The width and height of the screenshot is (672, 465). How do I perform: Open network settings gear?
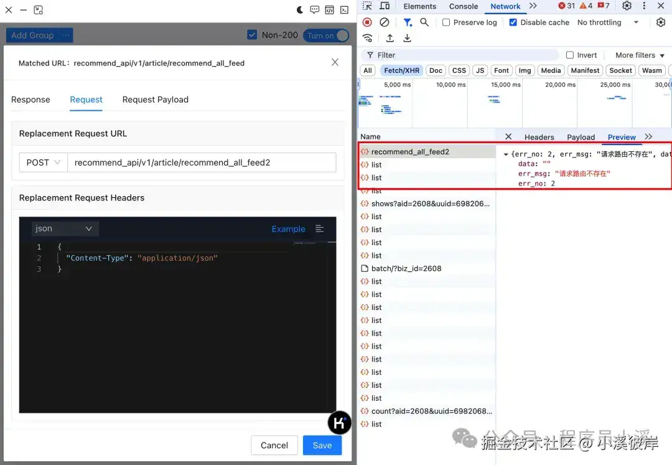pos(661,22)
